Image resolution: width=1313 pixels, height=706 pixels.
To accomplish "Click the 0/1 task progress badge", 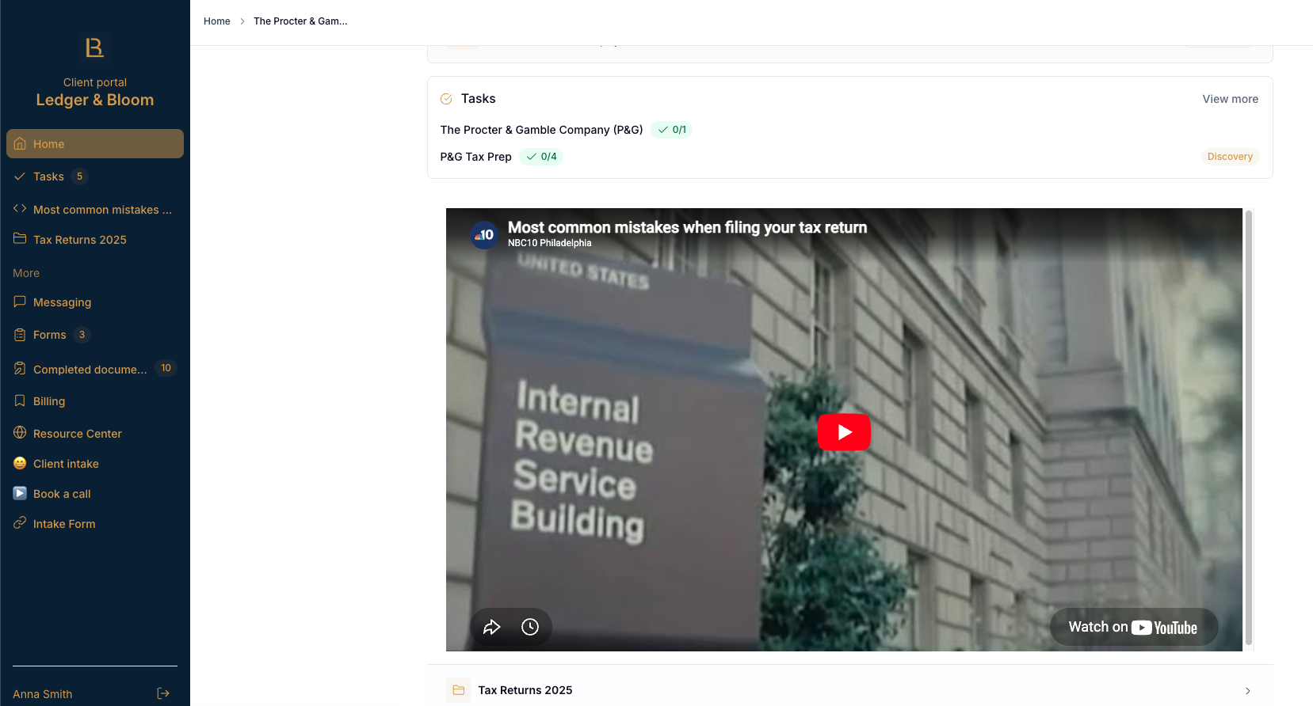I will point(672,130).
